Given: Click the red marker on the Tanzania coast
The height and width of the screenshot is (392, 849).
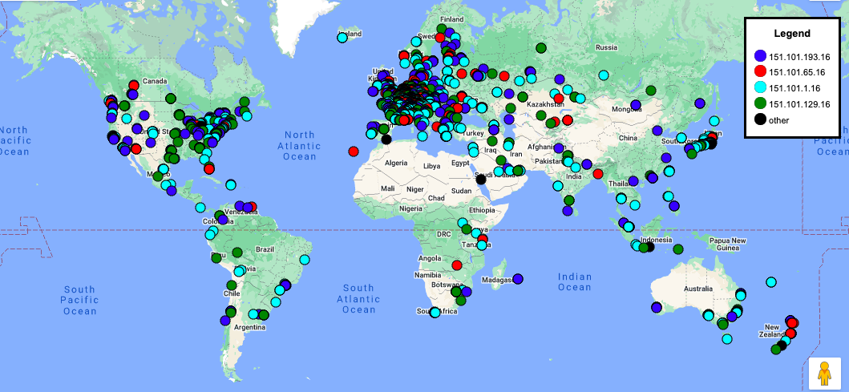Looking at the screenshot, I should point(483,238).
